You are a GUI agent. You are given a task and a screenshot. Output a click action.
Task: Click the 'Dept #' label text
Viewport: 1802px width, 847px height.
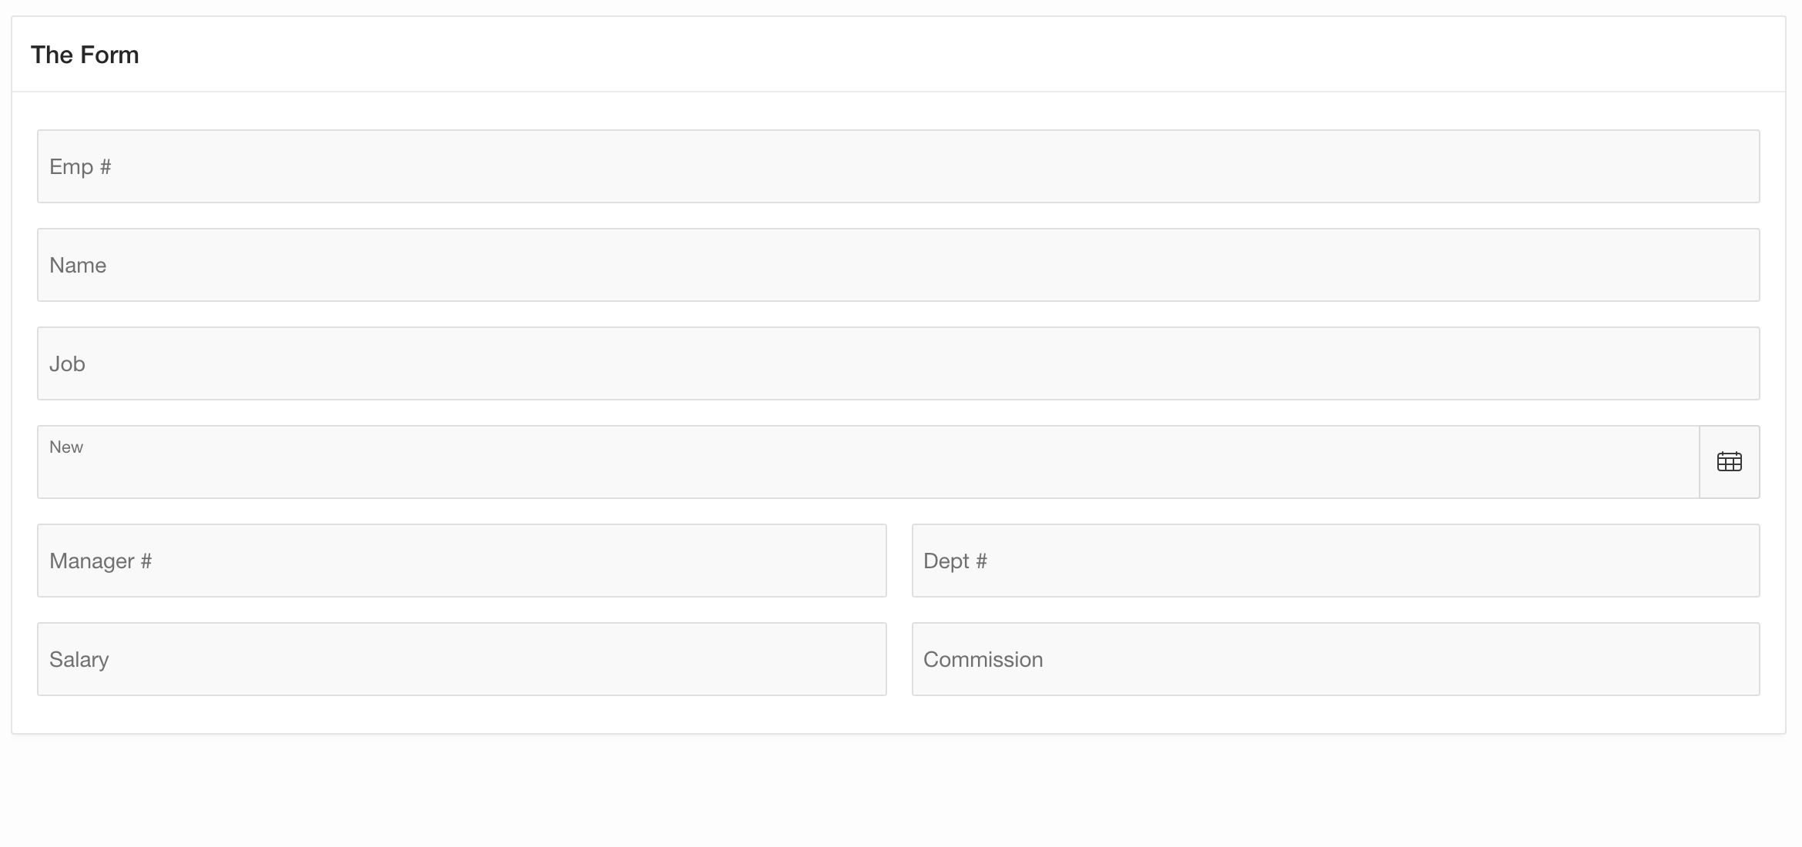click(955, 561)
